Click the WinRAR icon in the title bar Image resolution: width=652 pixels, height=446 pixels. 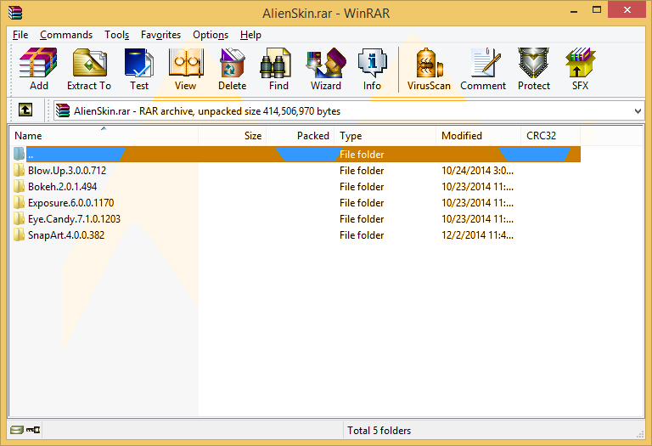pyautogui.click(x=15, y=13)
